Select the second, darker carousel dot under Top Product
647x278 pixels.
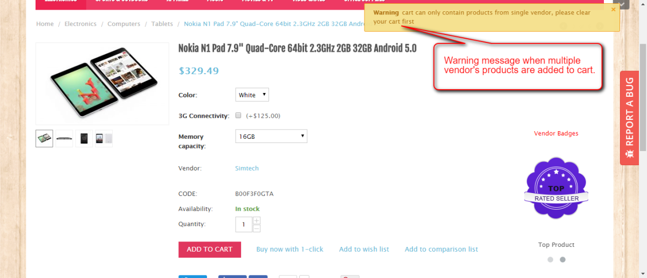click(562, 259)
